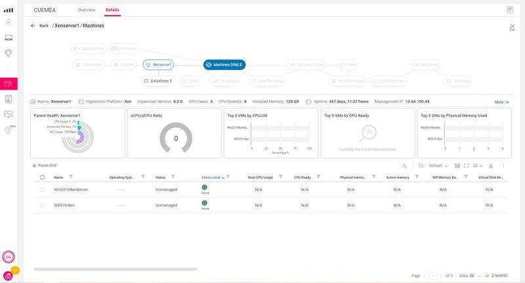Click the Machines (VM) 2 topology node
Viewport: 525px width, 283px height.
[224, 65]
